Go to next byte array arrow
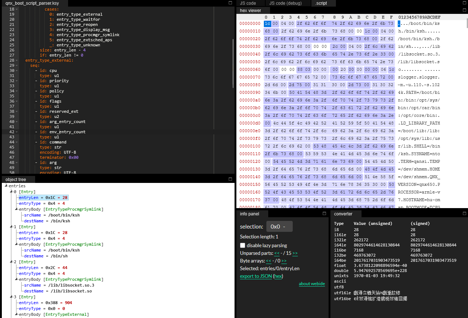This screenshot has width=468, height=318. click(x=284, y=261)
